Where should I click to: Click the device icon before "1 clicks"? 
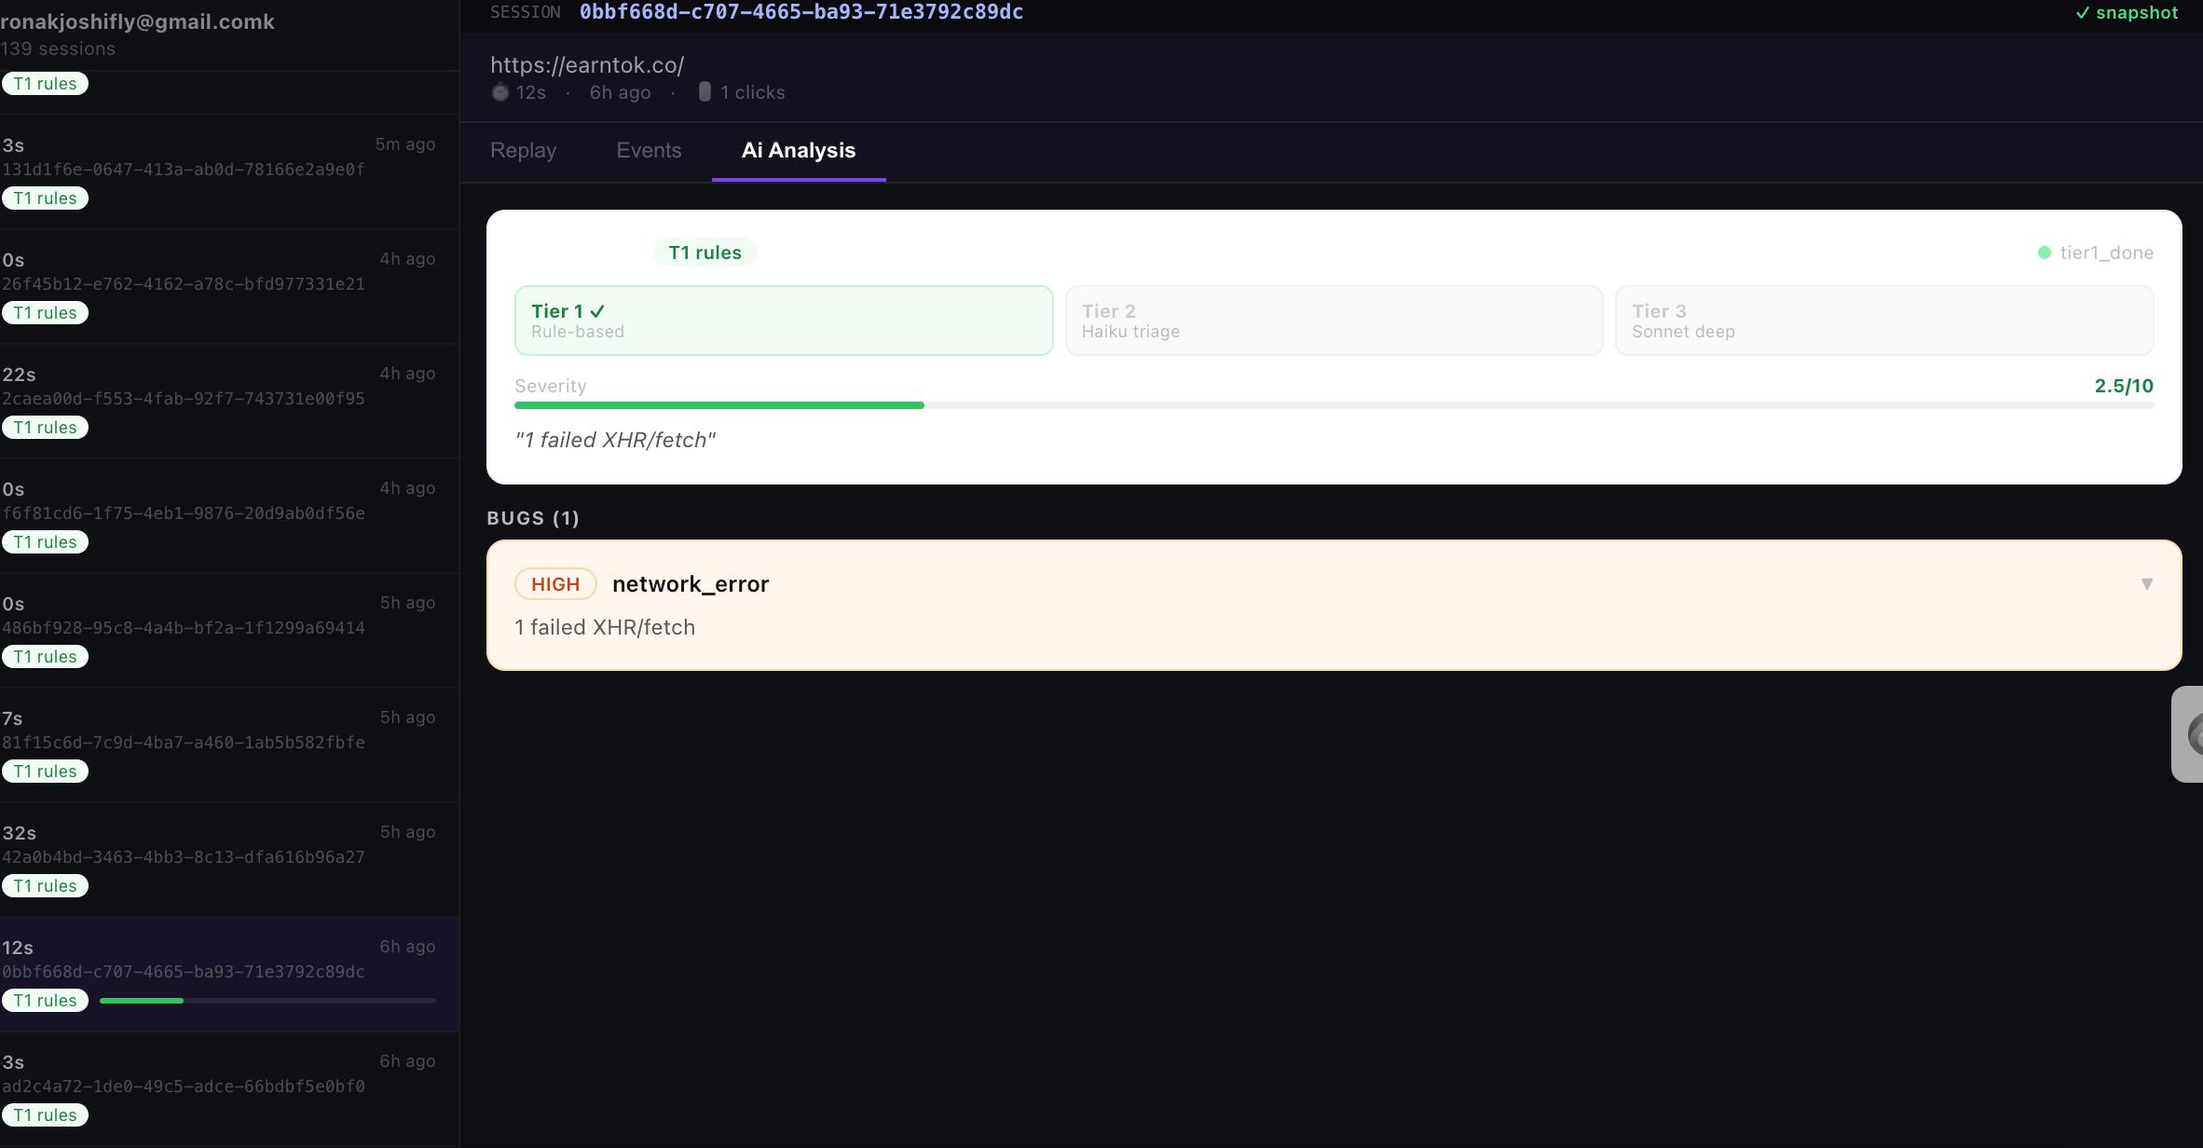click(705, 91)
